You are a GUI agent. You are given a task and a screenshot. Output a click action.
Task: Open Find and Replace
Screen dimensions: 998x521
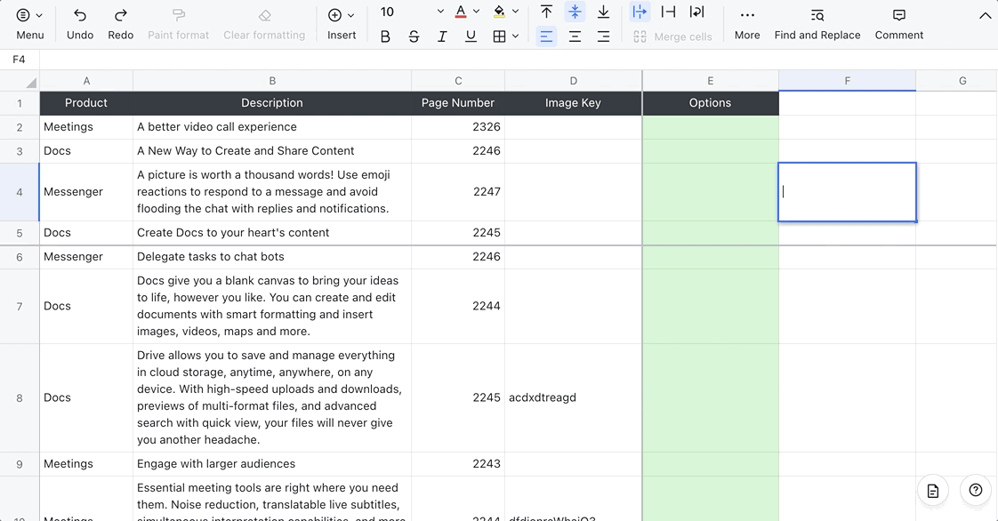(x=817, y=23)
